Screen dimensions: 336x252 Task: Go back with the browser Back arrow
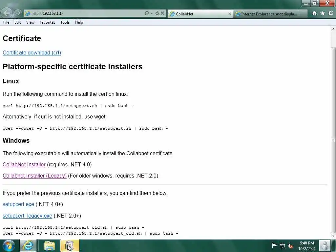click(x=6, y=13)
